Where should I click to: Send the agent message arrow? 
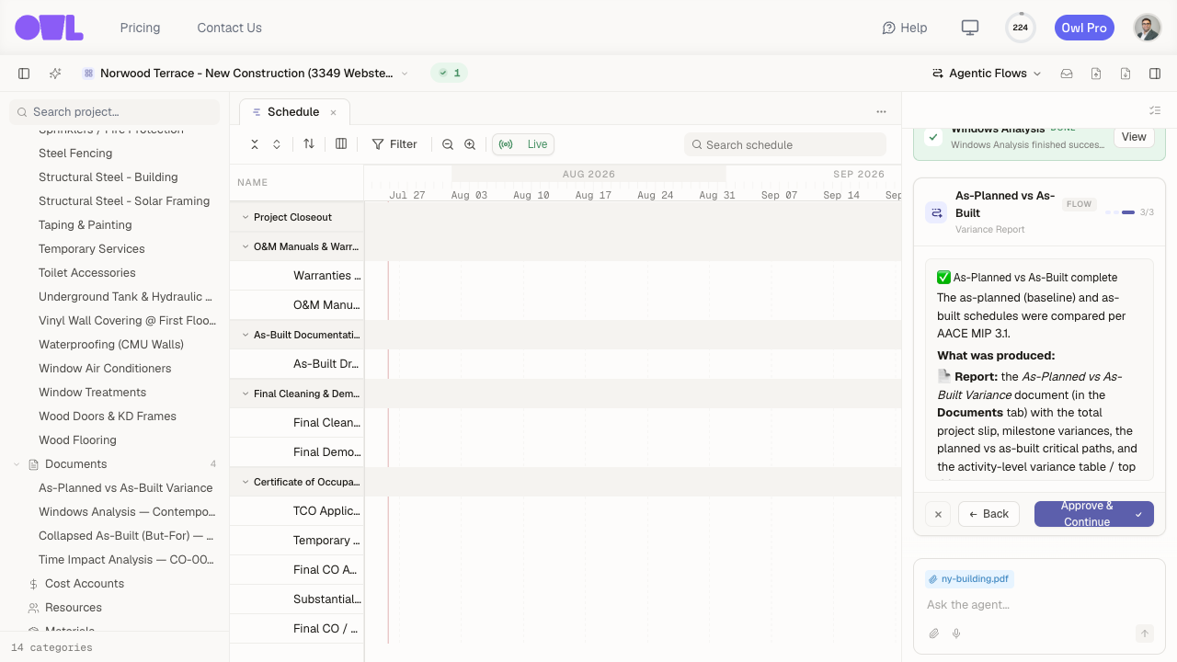(x=1145, y=633)
